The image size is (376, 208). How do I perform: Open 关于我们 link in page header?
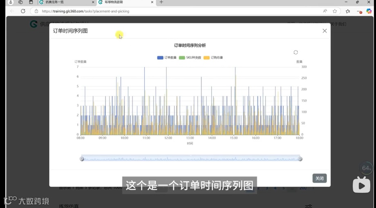click(338, 24)
